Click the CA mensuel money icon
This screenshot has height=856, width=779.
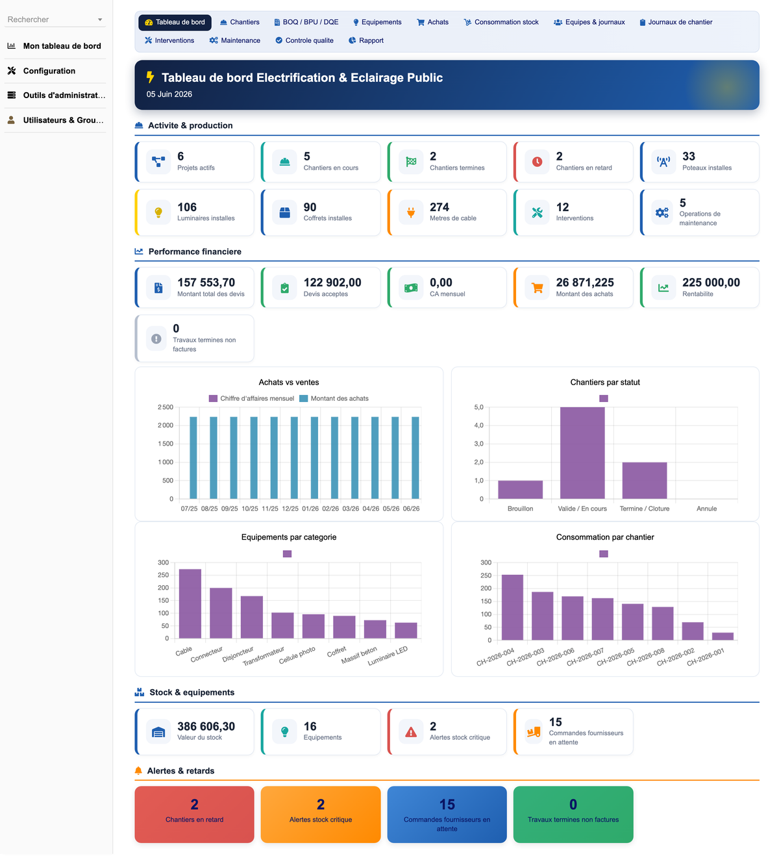(x=411, y=288)
